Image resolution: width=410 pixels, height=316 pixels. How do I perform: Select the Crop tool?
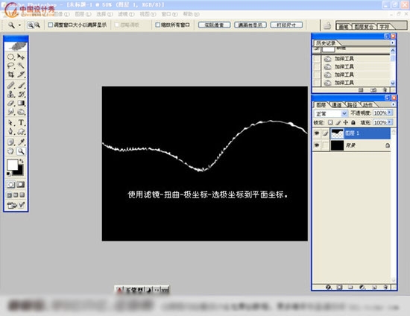(11, 75)
